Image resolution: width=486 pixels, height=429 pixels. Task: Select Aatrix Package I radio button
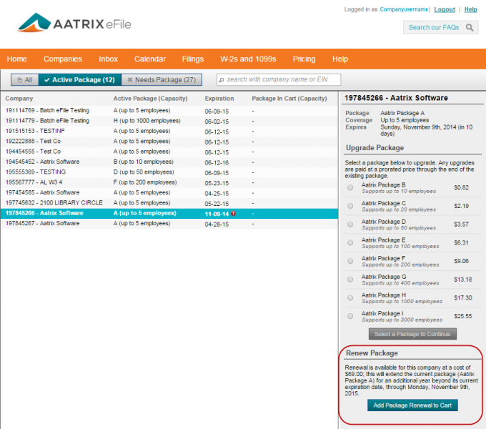pyautogui.click(x=350, y=316)
